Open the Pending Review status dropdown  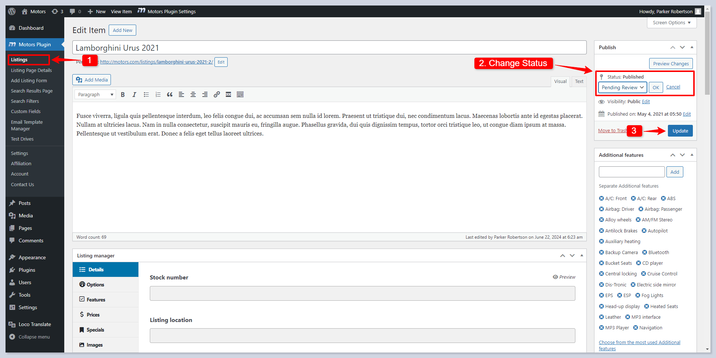point(622,87)
